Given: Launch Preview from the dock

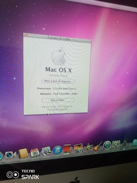Looking at the screenshot, I should 46,151.
